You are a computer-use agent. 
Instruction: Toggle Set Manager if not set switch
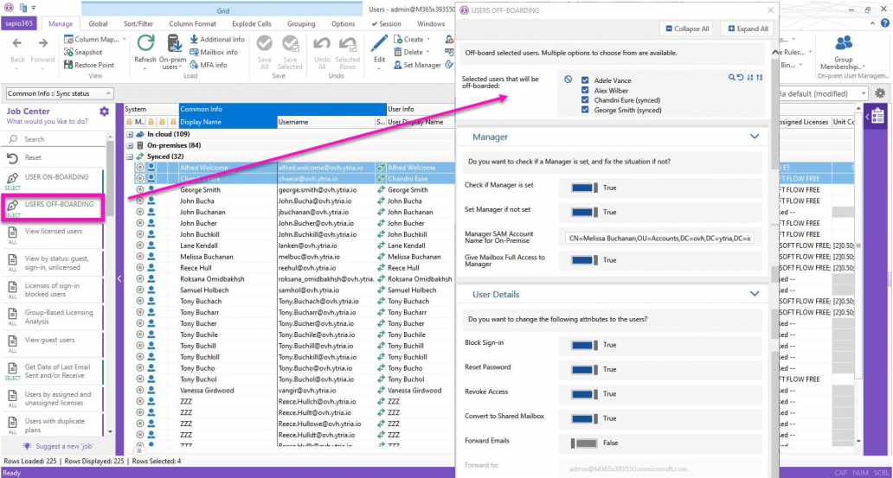pyautogui.click(x=585, y=212)
